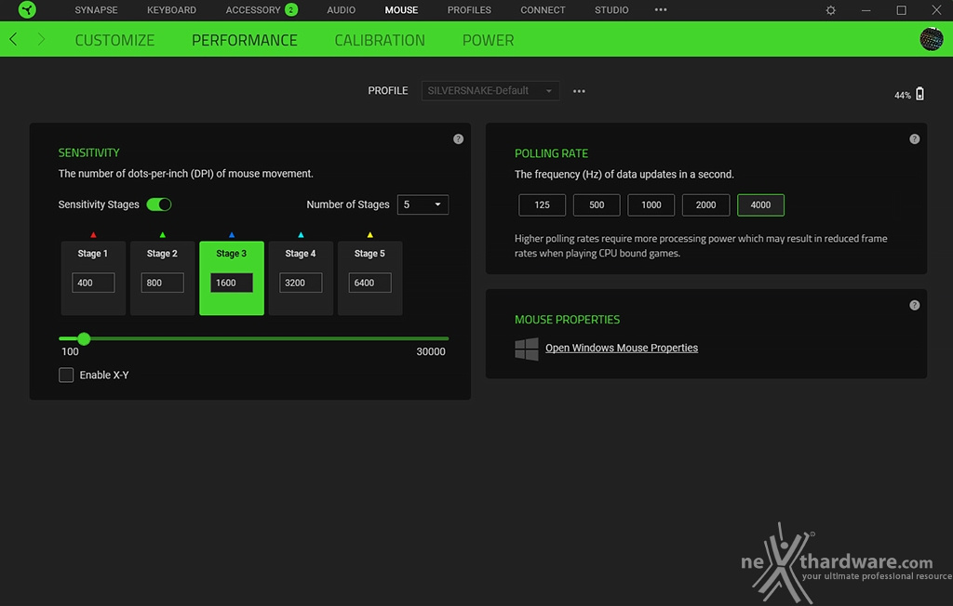Image resolution: width=953 pixels, height=606 pixels.
Task: Click Stage 5 DPI field 6400
Action: 370,283
